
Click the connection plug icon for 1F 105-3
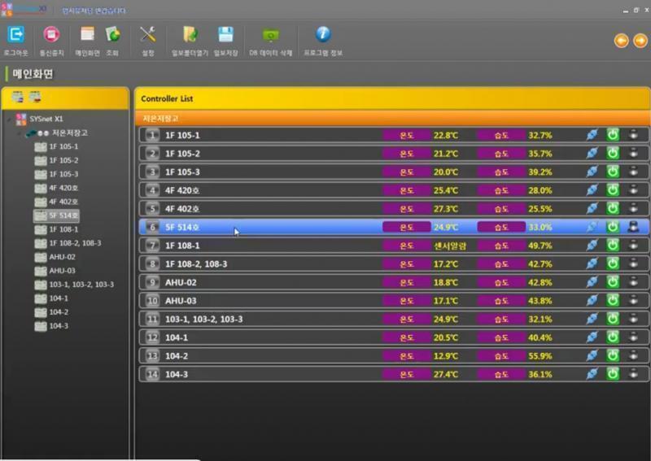point(592,172)
